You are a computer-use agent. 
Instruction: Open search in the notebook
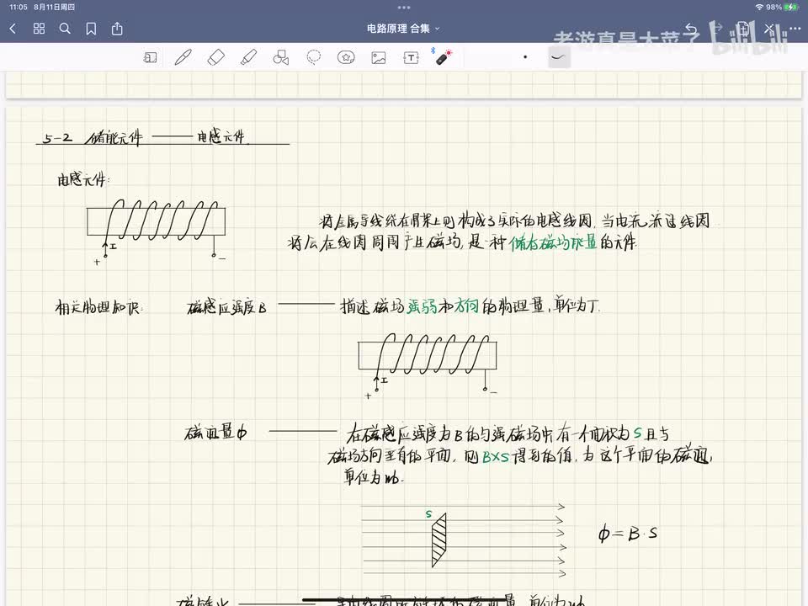click(65, 29)
